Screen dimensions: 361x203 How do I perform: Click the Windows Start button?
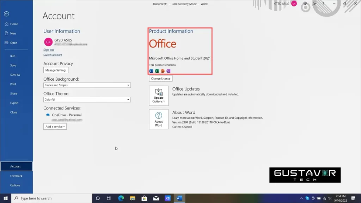pos(6,198)
